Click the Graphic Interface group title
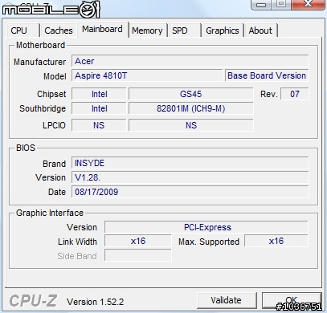Viewport: 327px width, 313px height. 50,213
